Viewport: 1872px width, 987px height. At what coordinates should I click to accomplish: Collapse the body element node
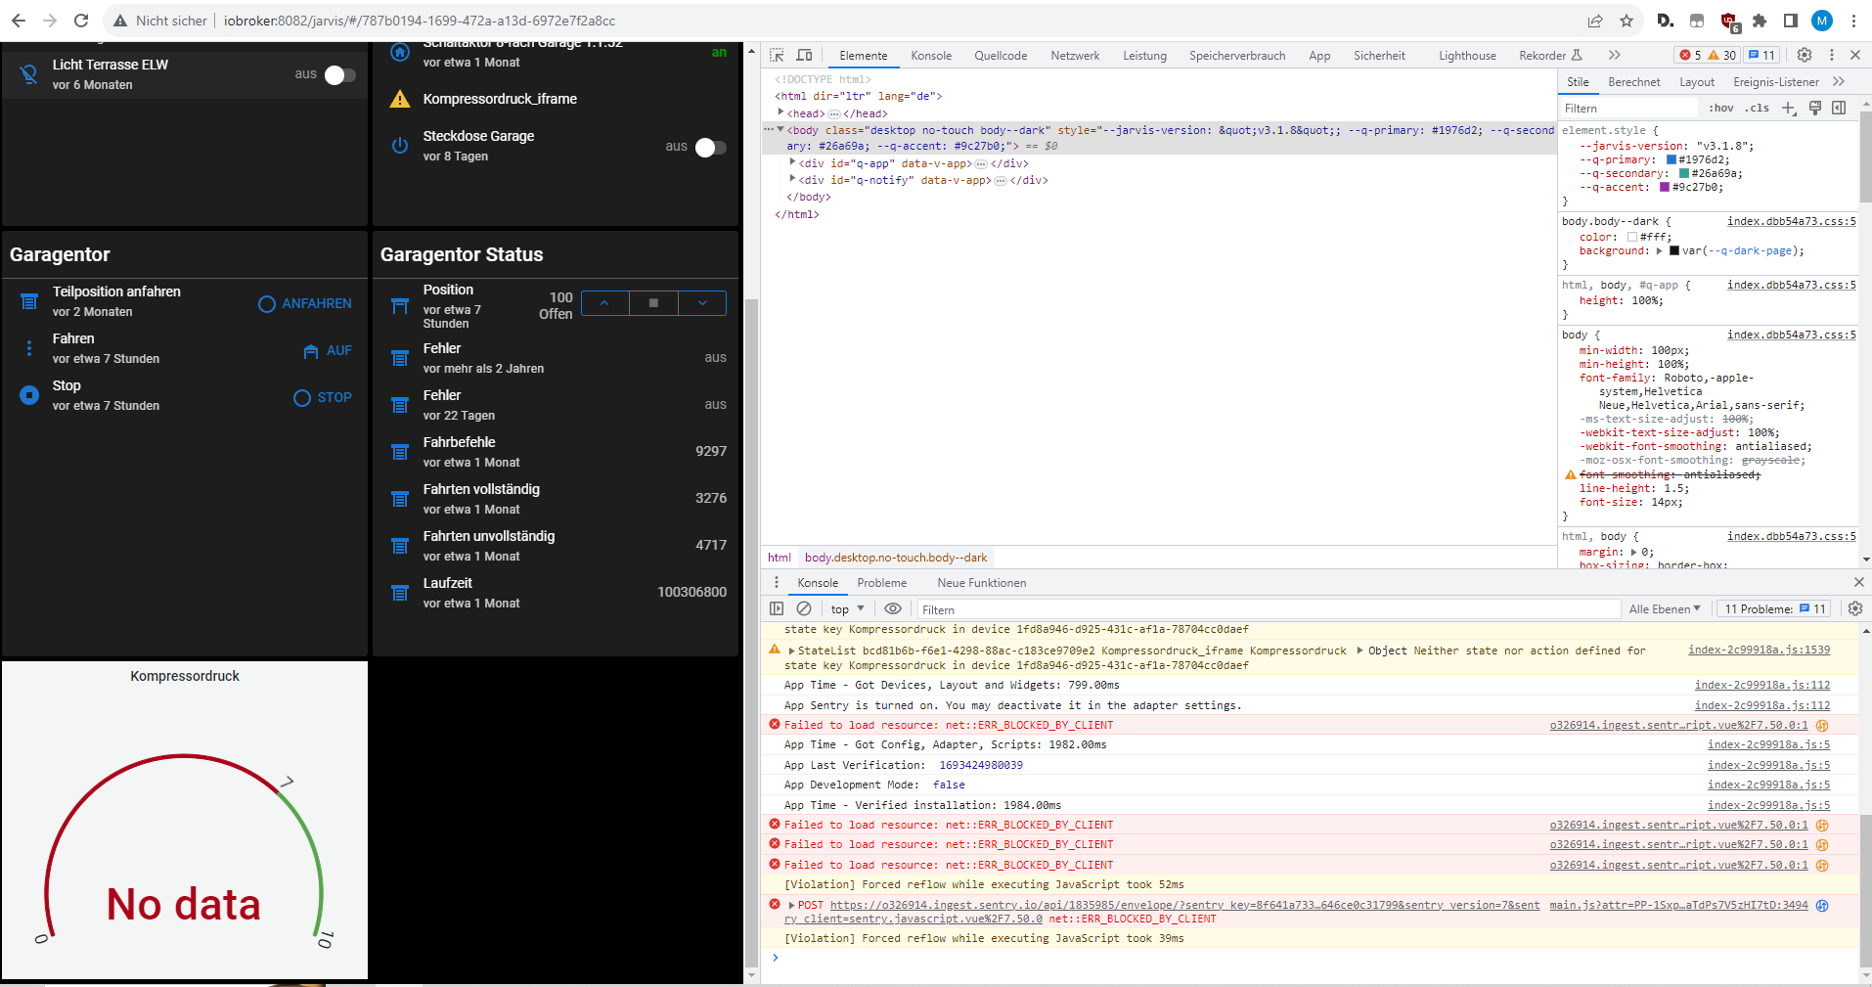(x=780, y=129)
